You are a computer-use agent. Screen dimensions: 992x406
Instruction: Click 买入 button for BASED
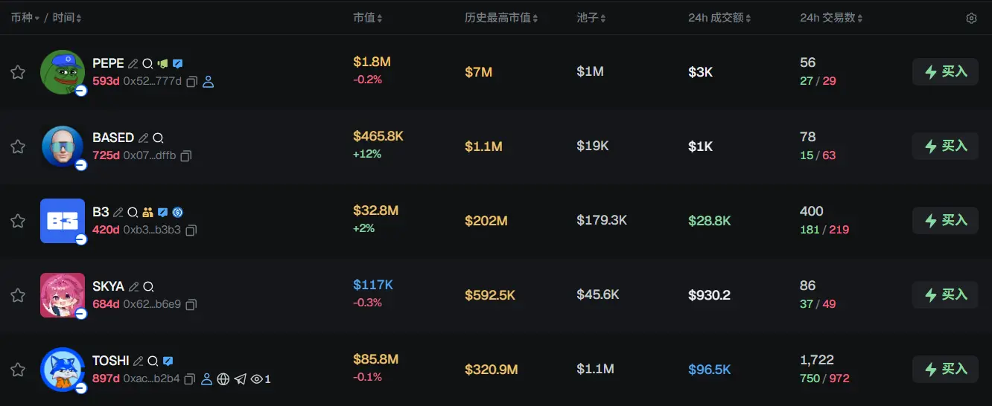tap(945, 146)
